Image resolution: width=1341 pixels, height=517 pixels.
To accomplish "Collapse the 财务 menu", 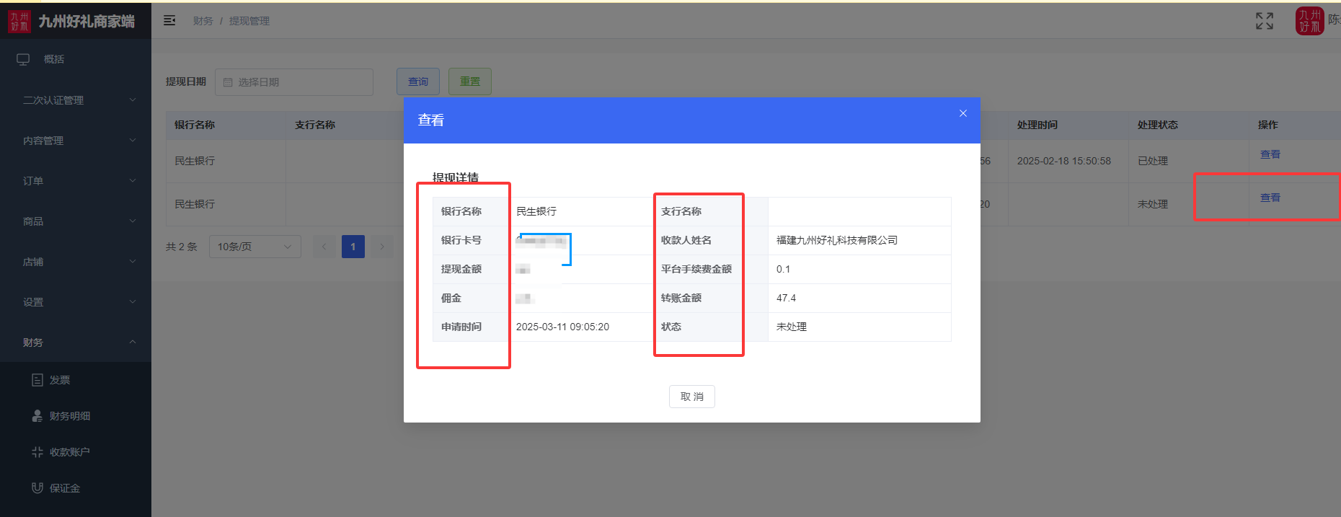I will [x=76, y=343].
